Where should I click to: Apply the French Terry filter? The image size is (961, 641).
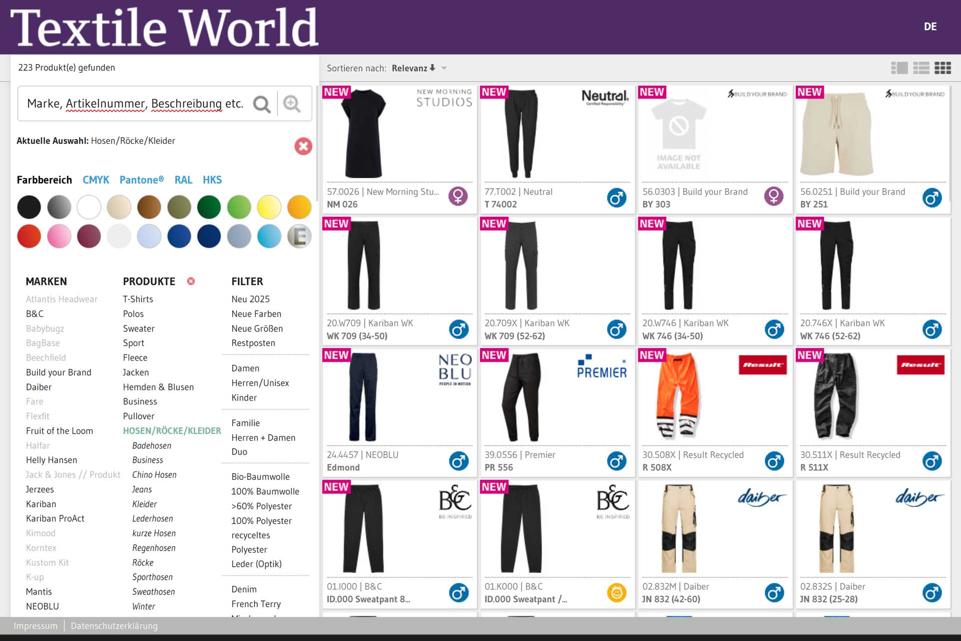256,604
